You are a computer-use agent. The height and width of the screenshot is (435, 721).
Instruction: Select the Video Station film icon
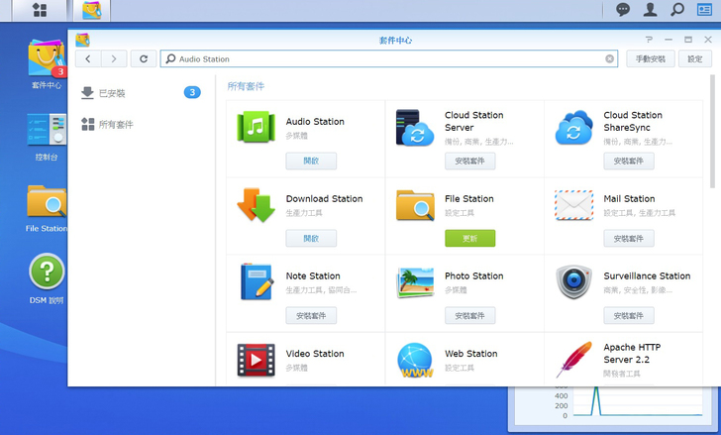[x=257, y=360]
